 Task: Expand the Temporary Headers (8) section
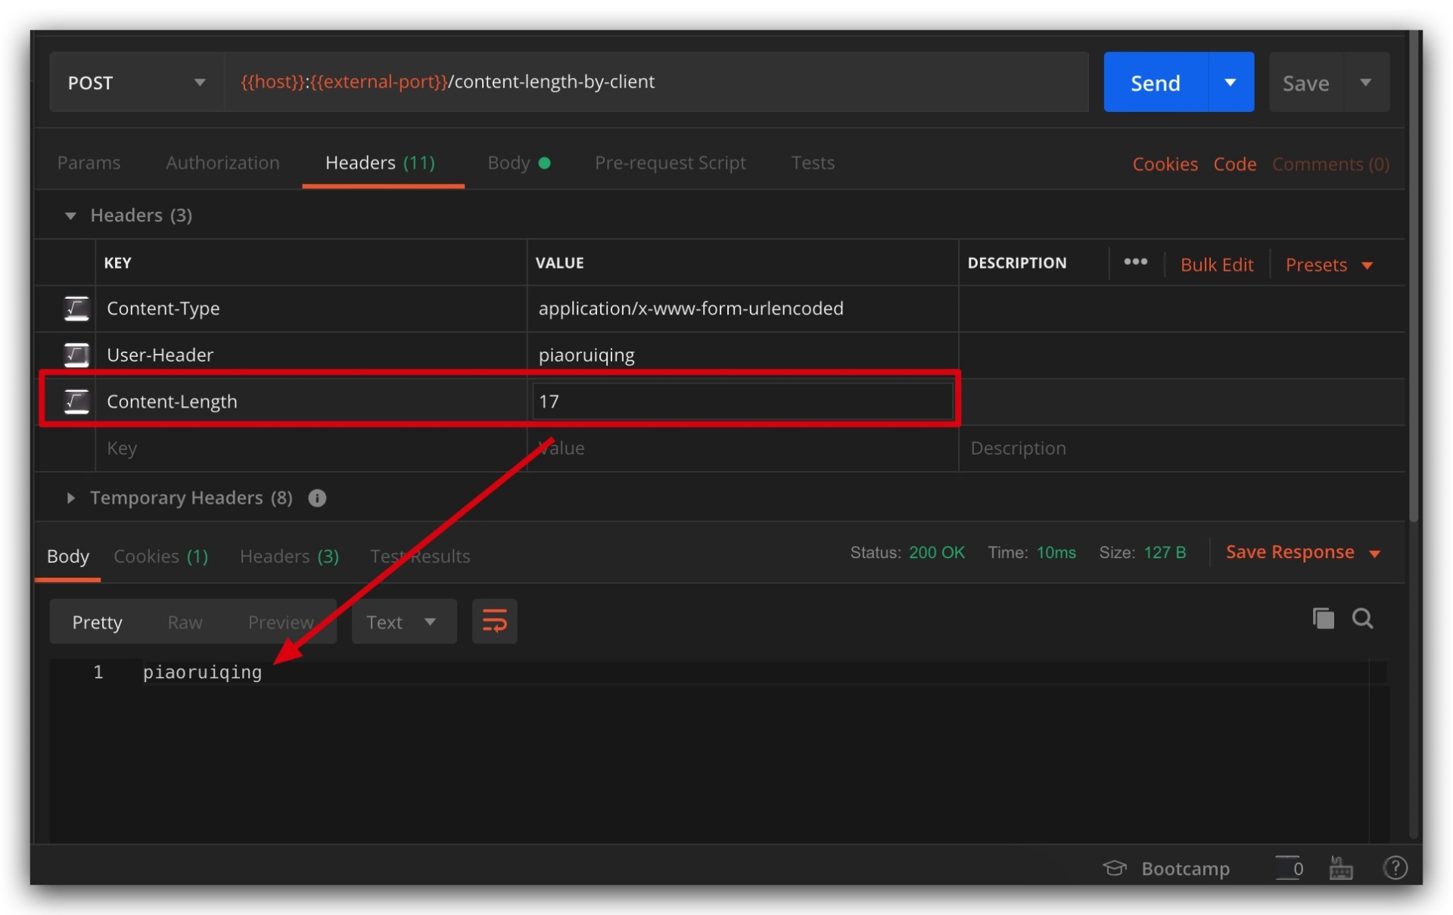click(70, 498)
